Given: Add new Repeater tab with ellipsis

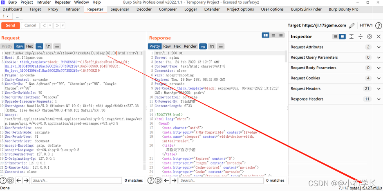Looking at the screenshot, I should [17, 17].
